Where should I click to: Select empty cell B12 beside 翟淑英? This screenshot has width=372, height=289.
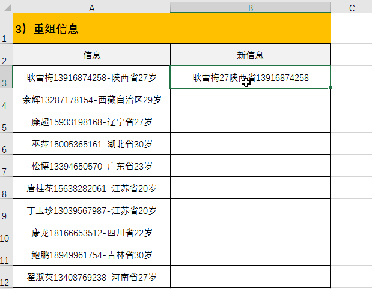point(250,276)
